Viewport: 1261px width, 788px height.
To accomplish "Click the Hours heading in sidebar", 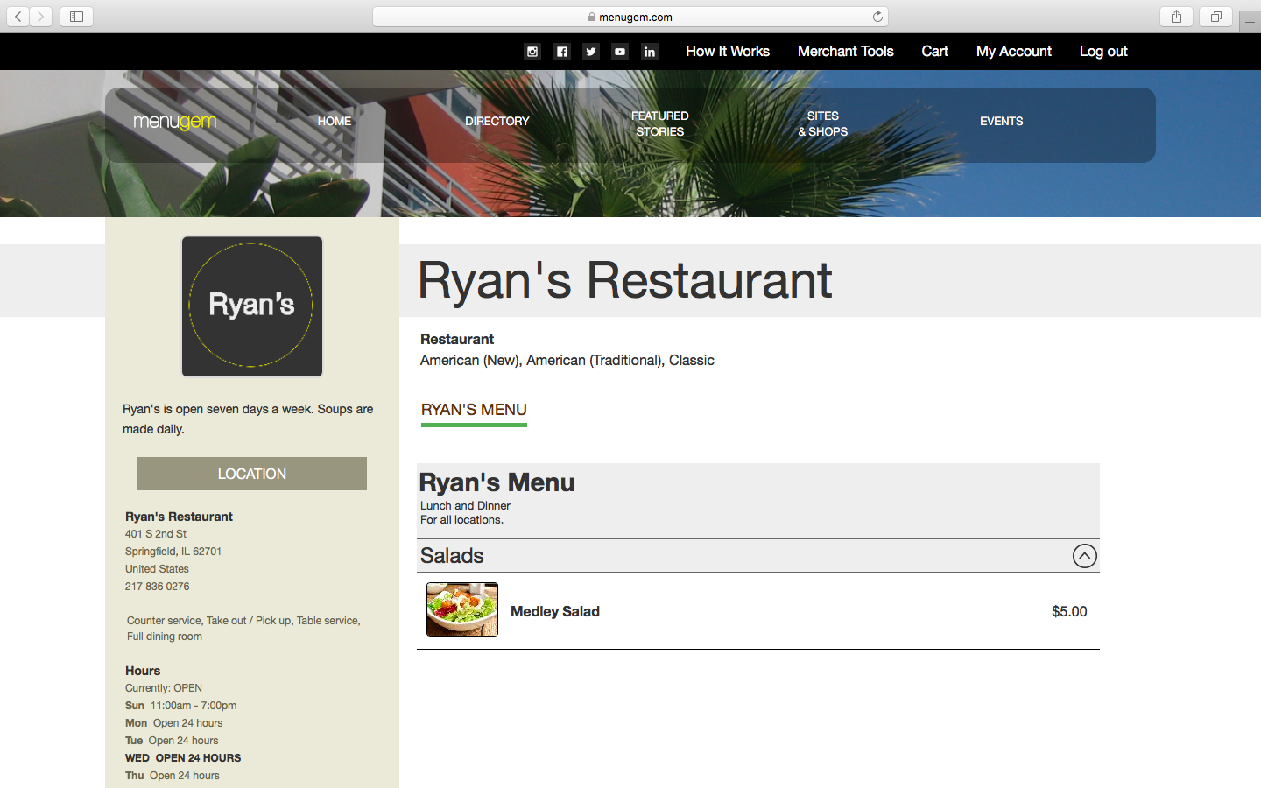I will (x=143, y=671).
